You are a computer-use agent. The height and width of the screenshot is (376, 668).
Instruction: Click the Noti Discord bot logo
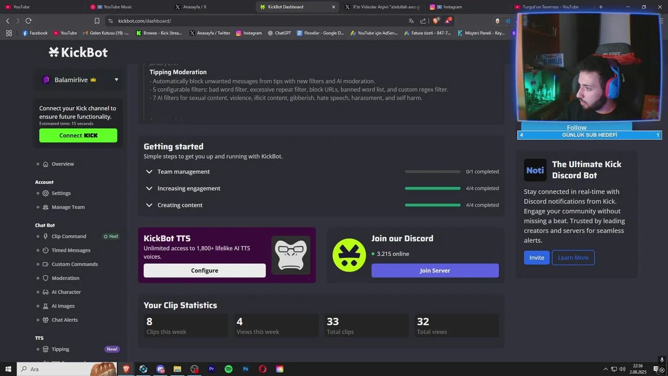pyautogui.click(x=535, y=170)
